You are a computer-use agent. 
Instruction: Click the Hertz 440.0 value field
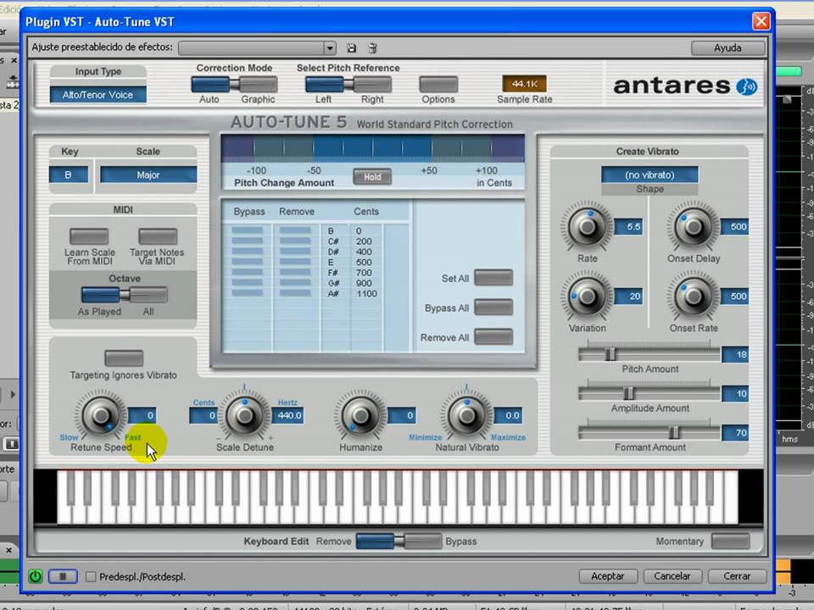click(x=287, y=415)
